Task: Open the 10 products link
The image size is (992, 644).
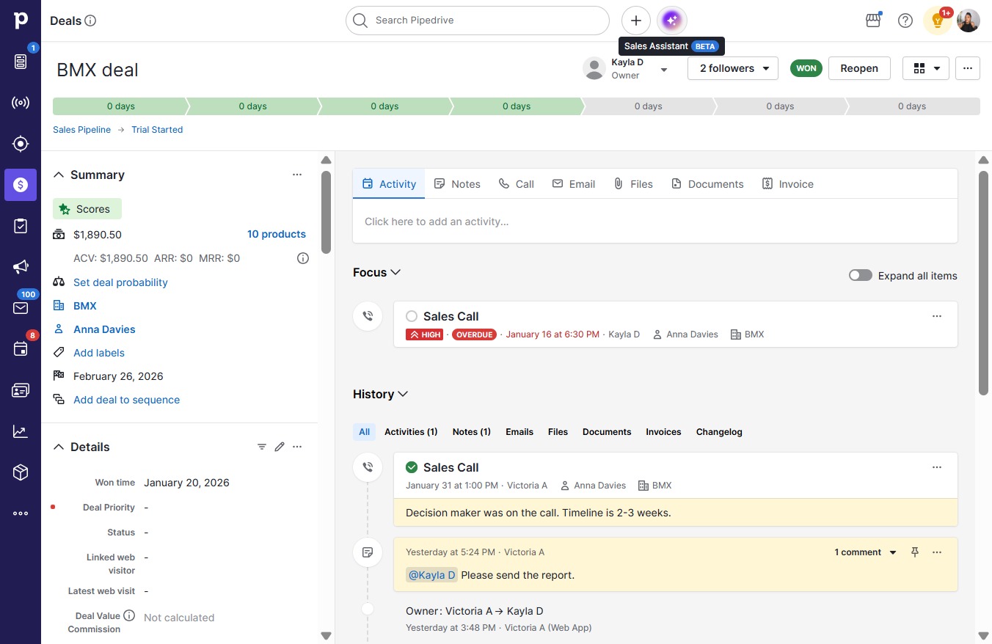Action: tap(277, 234)
